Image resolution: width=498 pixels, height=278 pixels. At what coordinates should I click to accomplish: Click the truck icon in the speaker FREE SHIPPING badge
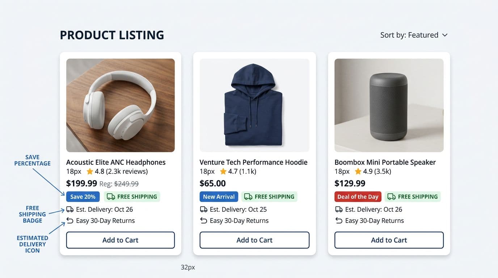pos(391,197)
